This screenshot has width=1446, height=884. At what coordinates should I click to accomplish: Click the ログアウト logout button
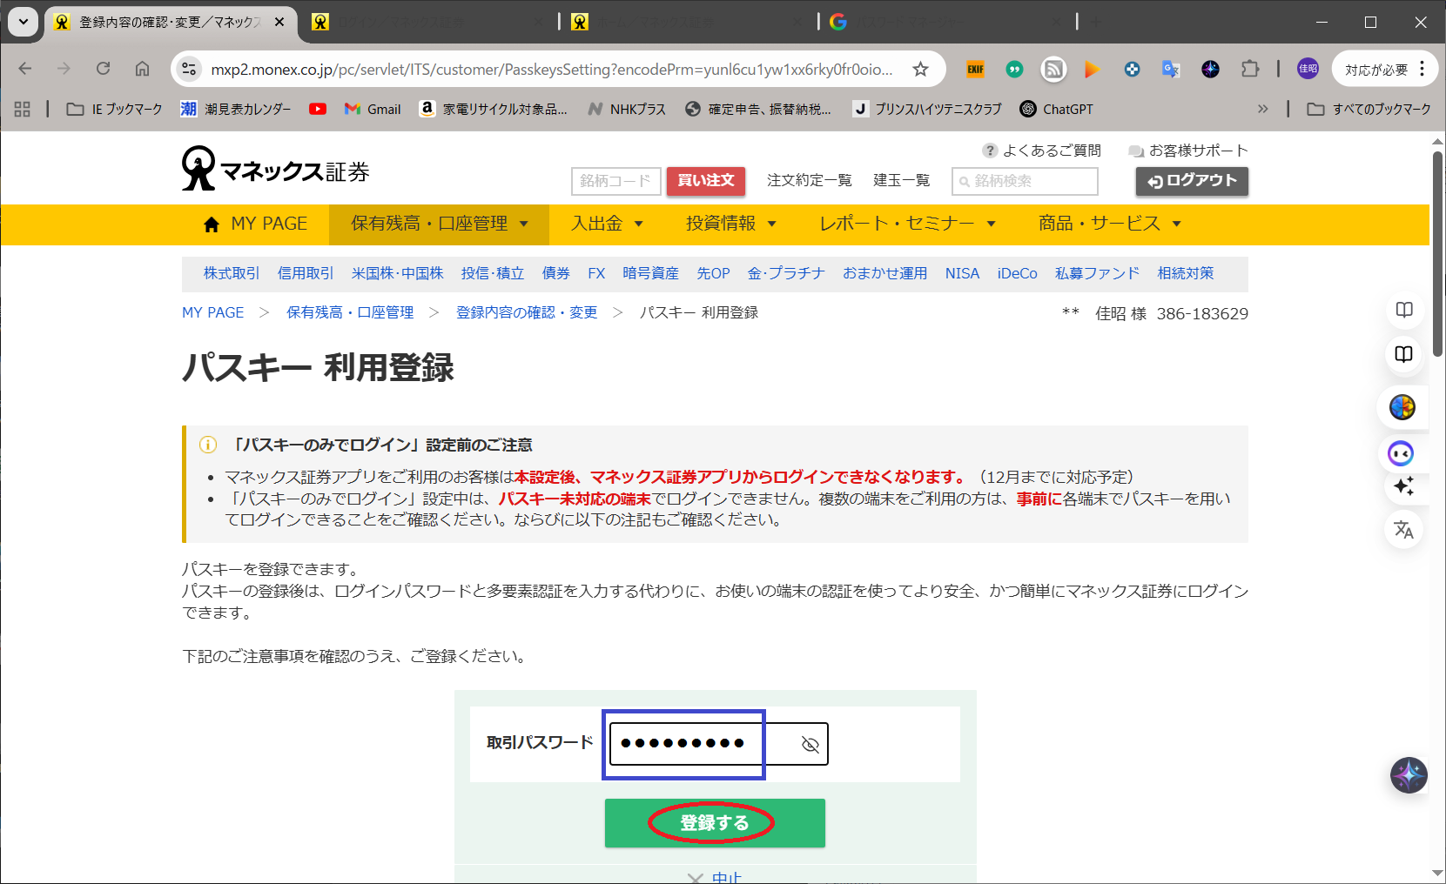point(1191,181)
